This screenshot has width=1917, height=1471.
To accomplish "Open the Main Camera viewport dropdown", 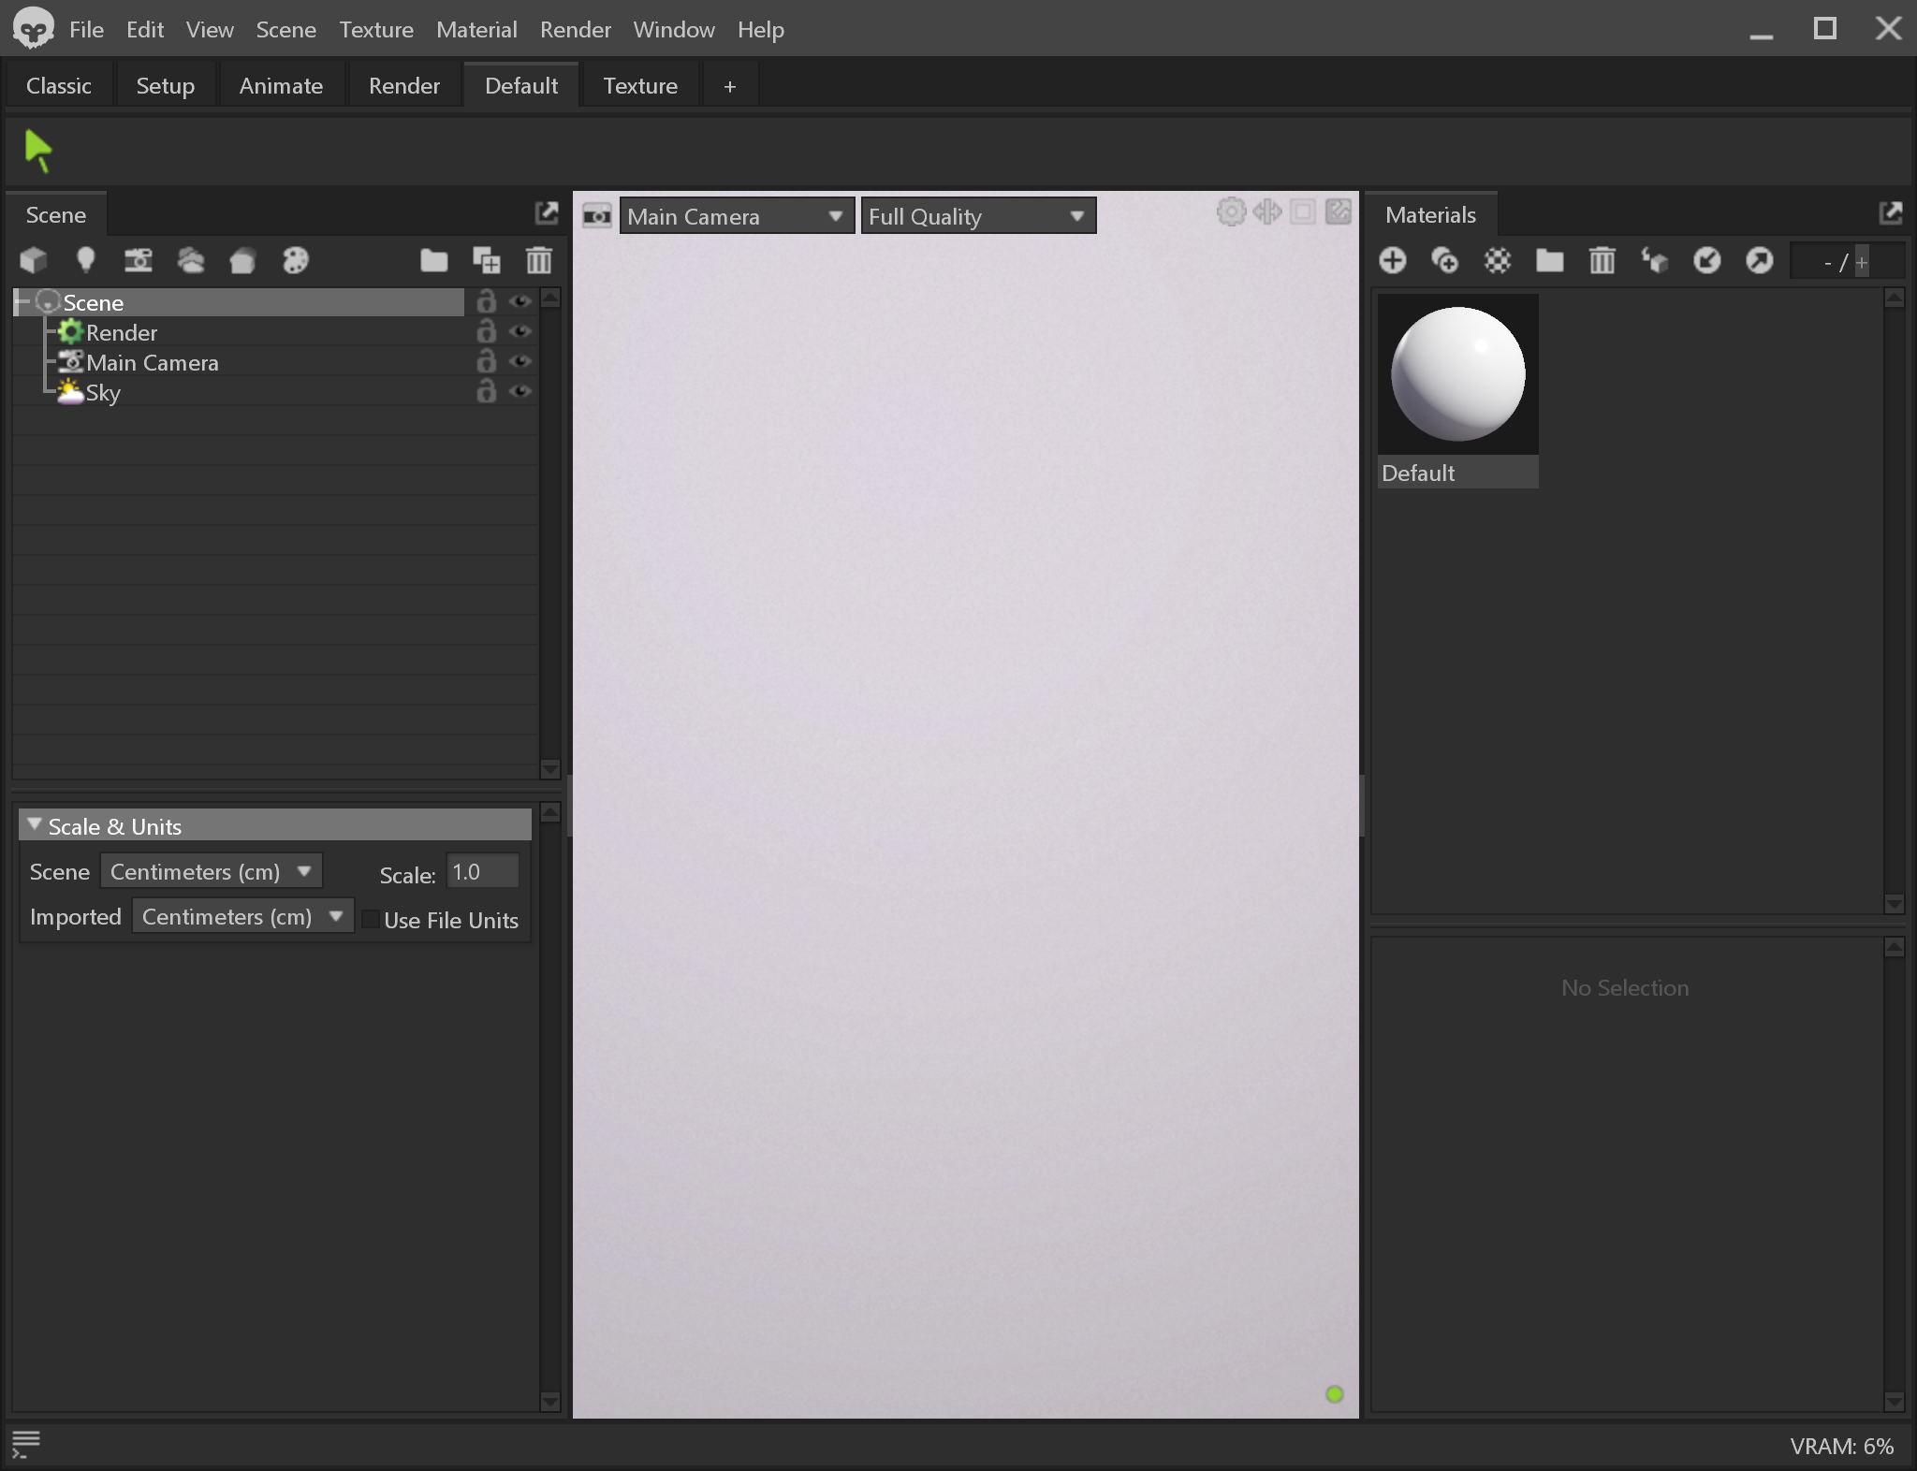I will pyautogui.click(x=737, y=216).
